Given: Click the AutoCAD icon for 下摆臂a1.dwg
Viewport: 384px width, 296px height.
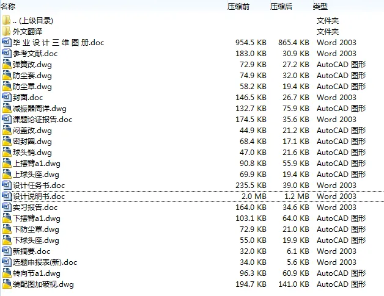Looking at the screenshot, I should point(7,218).
